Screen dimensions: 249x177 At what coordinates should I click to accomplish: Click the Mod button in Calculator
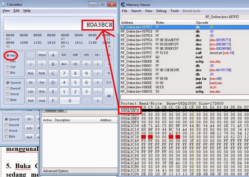click(x=42, y=55)
